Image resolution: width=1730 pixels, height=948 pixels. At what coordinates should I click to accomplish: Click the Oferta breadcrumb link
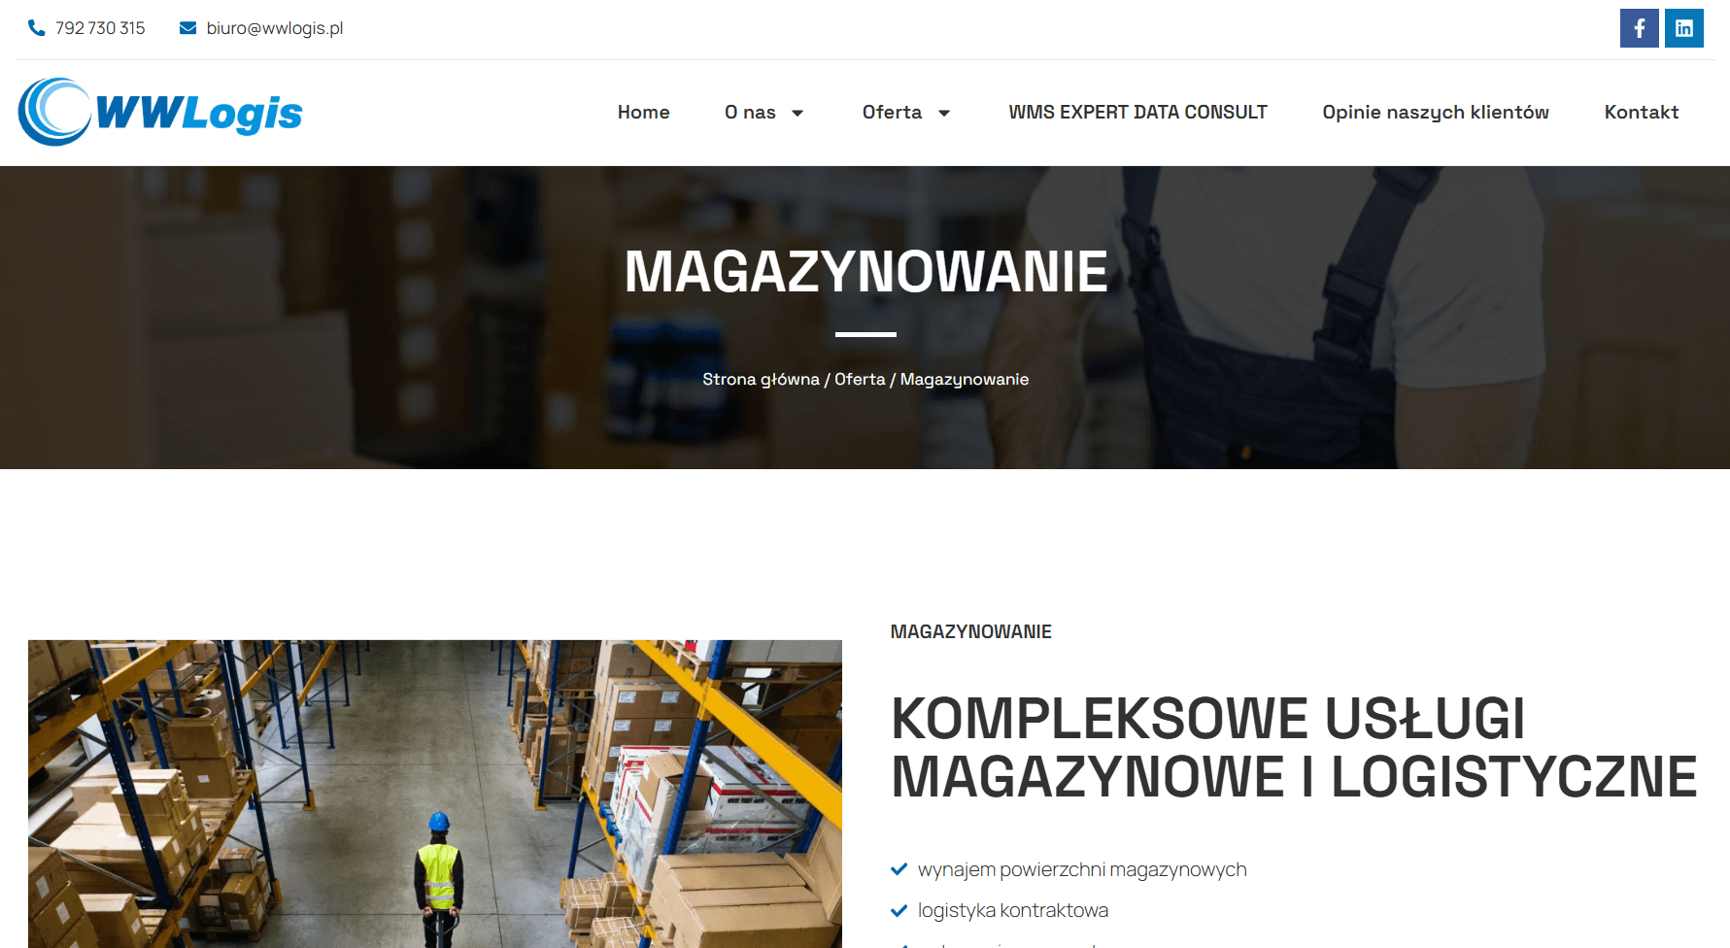tap(860, 379)
